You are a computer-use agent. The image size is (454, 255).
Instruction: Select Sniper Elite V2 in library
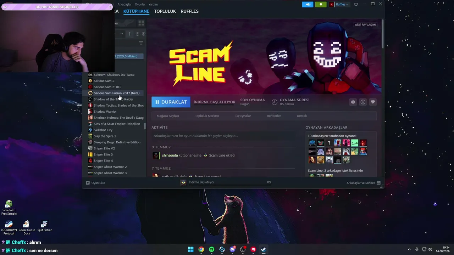click(x=116, y=148)
